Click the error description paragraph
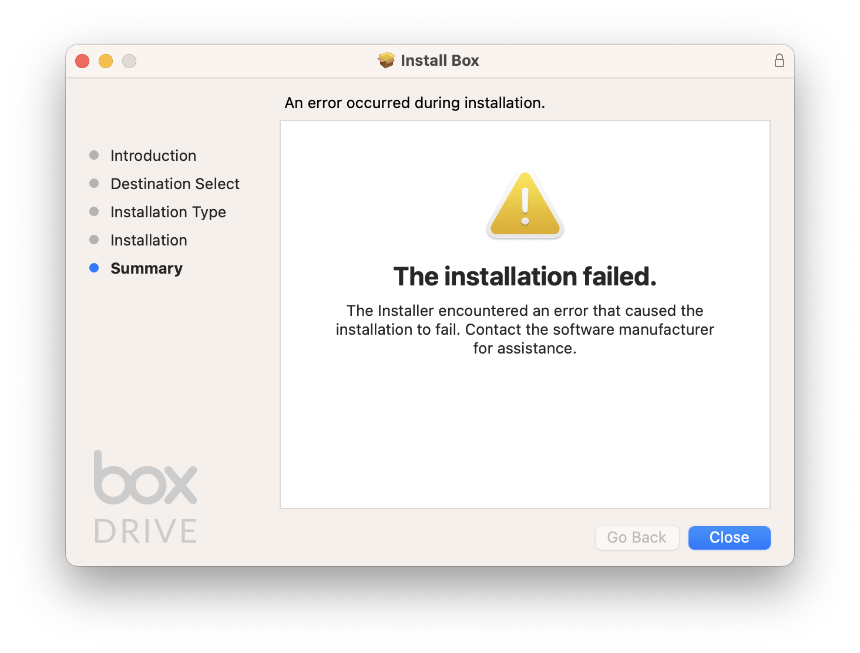This screenshot has height=653, width=860. 525,329
